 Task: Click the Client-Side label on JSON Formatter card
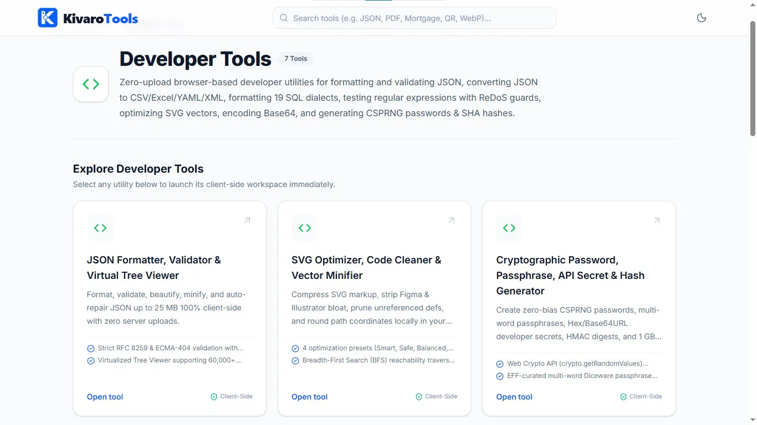click(236, 397)
